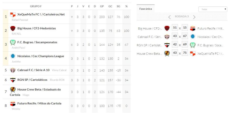The height and width of the screenshot is (113, 228).
Task: Click the XeQueMaTe score box showing 75
Action: (185, 53)
